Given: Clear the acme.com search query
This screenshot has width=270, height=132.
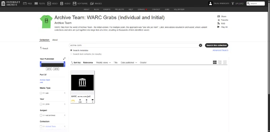Looking at the screenshot, I should coord(200,45).
